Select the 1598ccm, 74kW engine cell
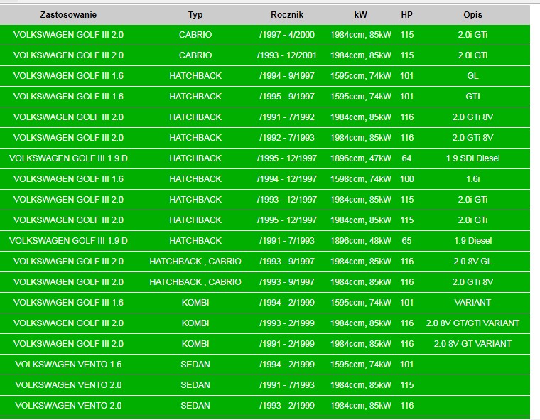 tap(360, 179)
